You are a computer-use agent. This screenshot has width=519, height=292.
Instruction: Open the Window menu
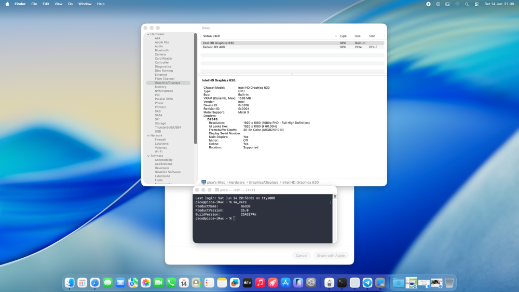[x=85, y=4]
